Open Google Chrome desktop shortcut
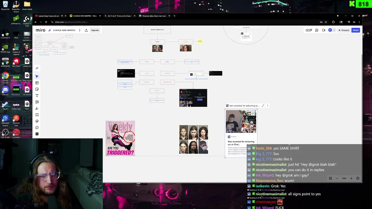Screen dimensions: 372x209 pos(5,78)
